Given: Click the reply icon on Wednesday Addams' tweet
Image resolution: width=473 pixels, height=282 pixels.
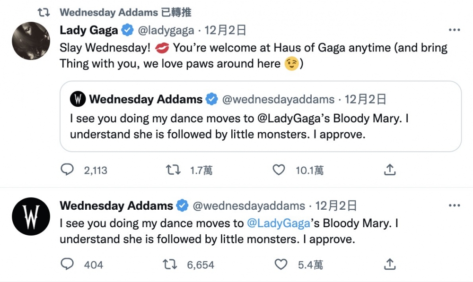Looking at the screenshot, I should (x=67, y=265).
